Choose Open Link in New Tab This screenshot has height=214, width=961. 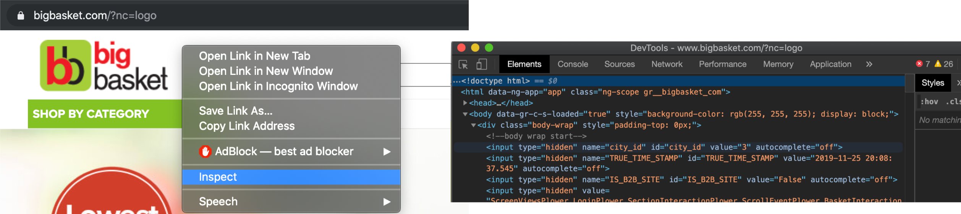254,56
